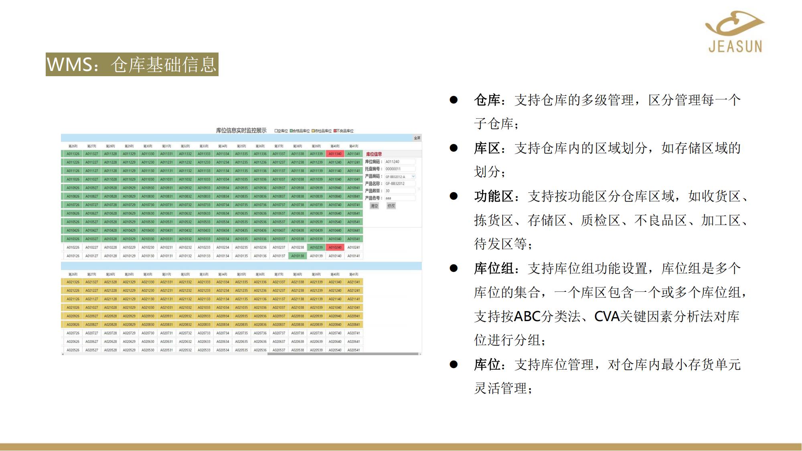Select green storage cell A010239

pyautogui.click(x=316, y=248)
